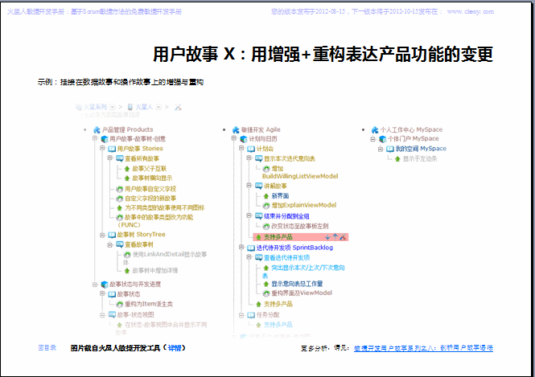This screenshot has width=535, height=377.
Task: Select 为不同类型的故事使用不同图标 item
Action: point(164,208)
